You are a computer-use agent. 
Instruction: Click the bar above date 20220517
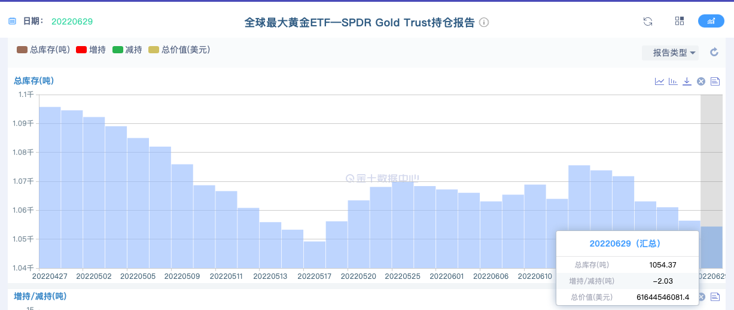point(315,255)
